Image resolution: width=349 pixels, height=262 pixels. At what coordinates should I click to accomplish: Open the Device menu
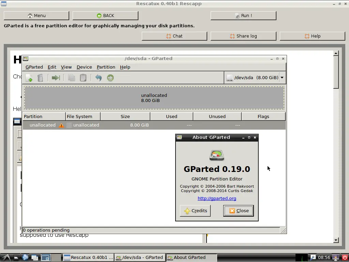(84, 67)
